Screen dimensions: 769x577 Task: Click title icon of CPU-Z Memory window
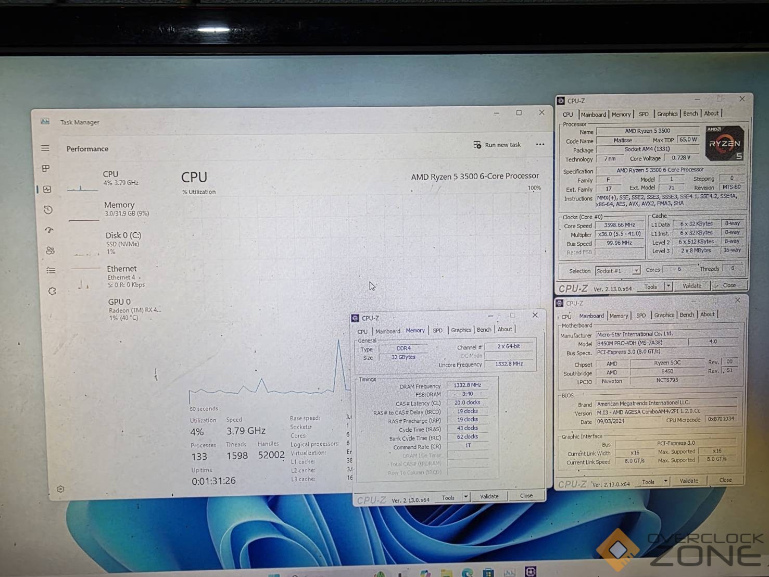tap(355, 318)
